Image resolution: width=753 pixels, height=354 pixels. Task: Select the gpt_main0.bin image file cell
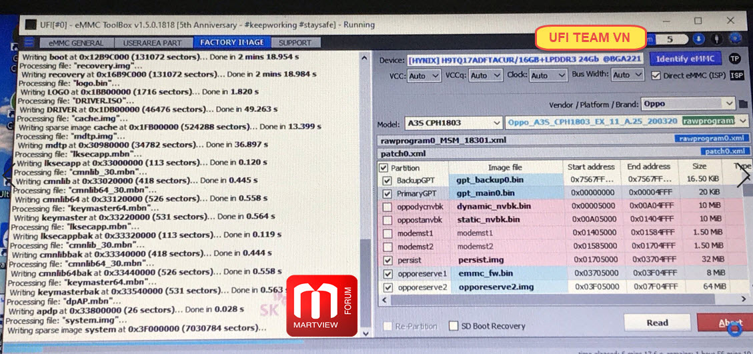(506, 193)
